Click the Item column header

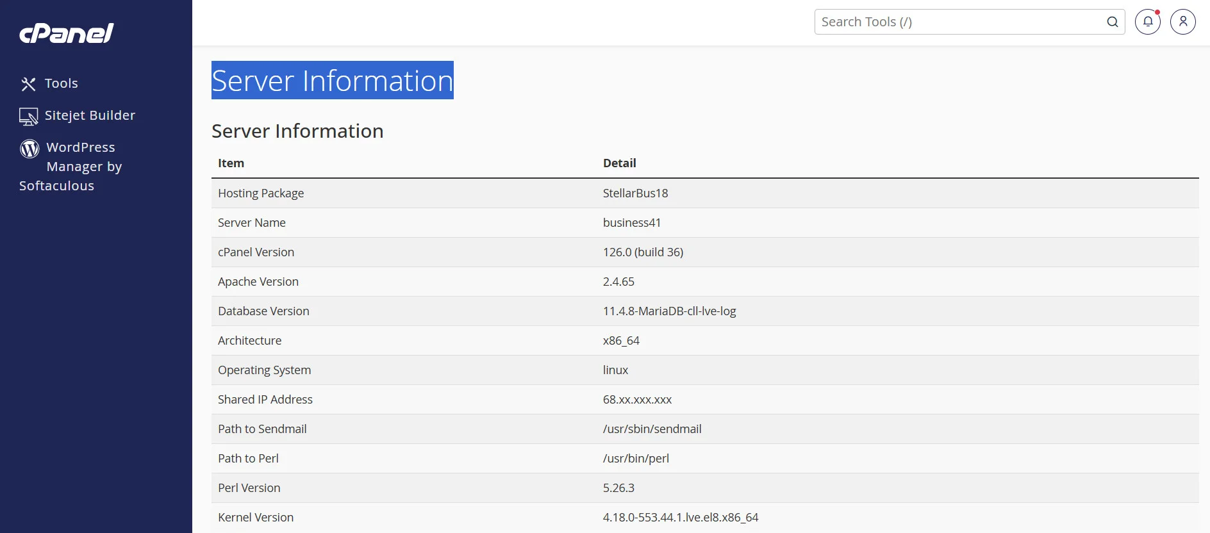[x=231, y=163]
